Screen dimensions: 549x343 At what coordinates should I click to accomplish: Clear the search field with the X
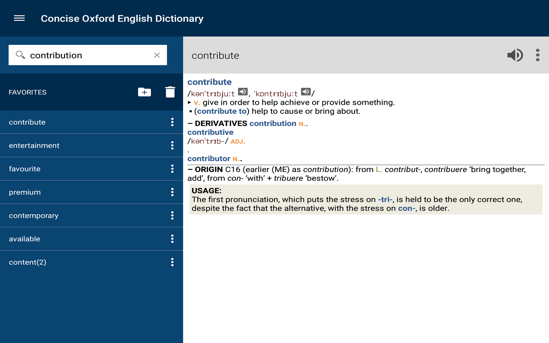click(157, 55)
